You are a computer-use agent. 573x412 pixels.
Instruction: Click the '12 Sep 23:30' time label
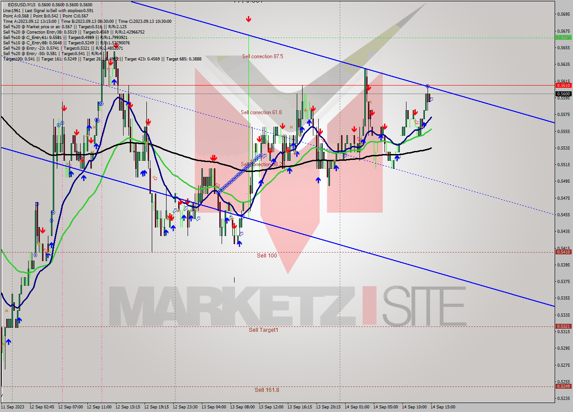click(185, 407)
